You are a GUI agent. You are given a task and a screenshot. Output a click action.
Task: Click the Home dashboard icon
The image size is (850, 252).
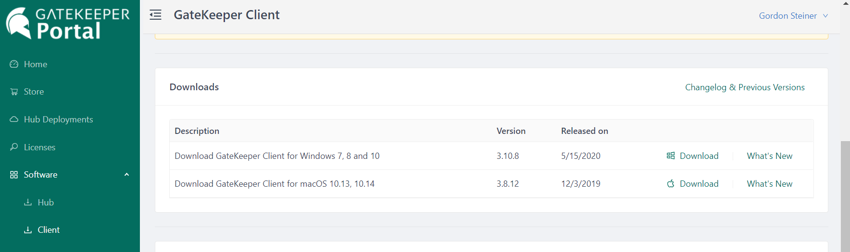14,64
